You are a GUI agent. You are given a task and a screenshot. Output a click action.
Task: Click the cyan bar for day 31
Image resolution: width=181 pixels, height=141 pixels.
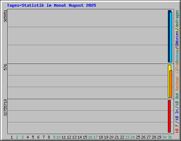click(x=171, y=37)
